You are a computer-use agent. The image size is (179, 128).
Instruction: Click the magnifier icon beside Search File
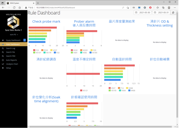click(3, 52)
